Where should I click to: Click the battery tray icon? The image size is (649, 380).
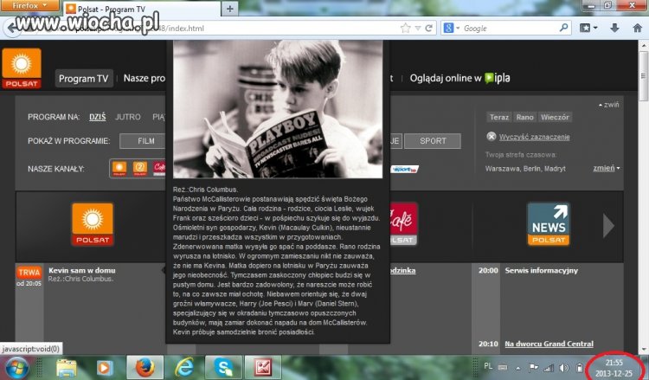pos(580,368)
